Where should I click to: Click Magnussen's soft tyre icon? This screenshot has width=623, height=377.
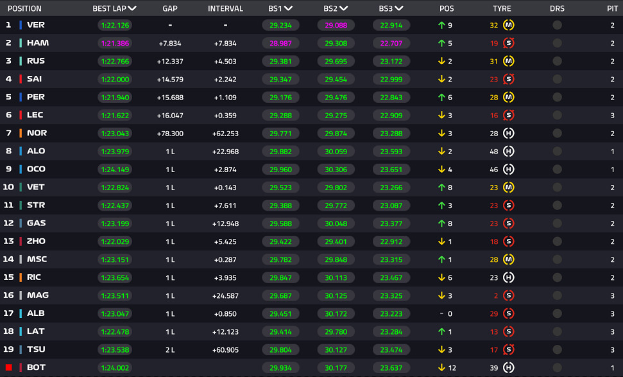coord(509,295)
